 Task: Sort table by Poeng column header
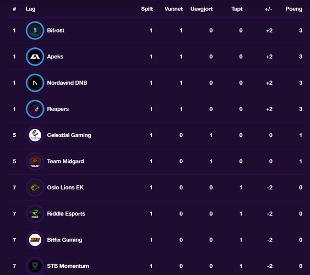tap(294, 9)
